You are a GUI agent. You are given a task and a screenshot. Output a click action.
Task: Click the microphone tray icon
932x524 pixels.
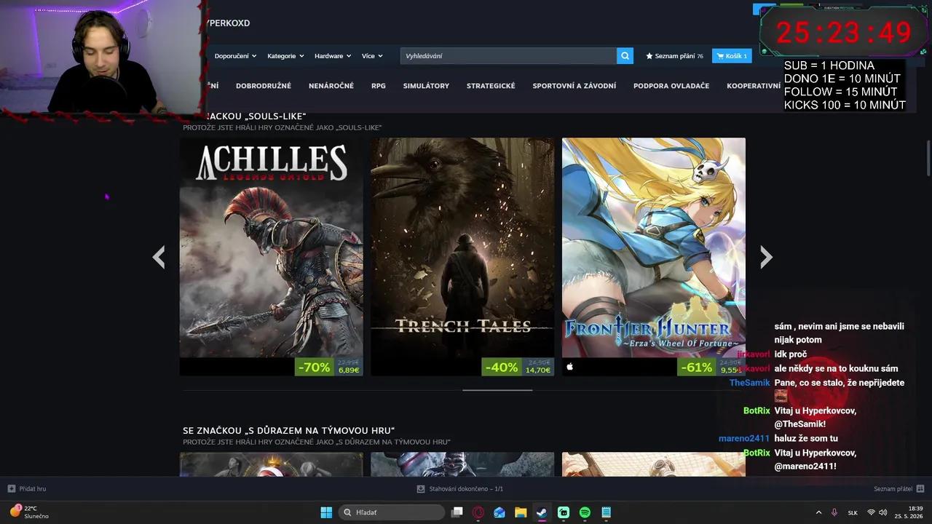[x=834, y=512]
